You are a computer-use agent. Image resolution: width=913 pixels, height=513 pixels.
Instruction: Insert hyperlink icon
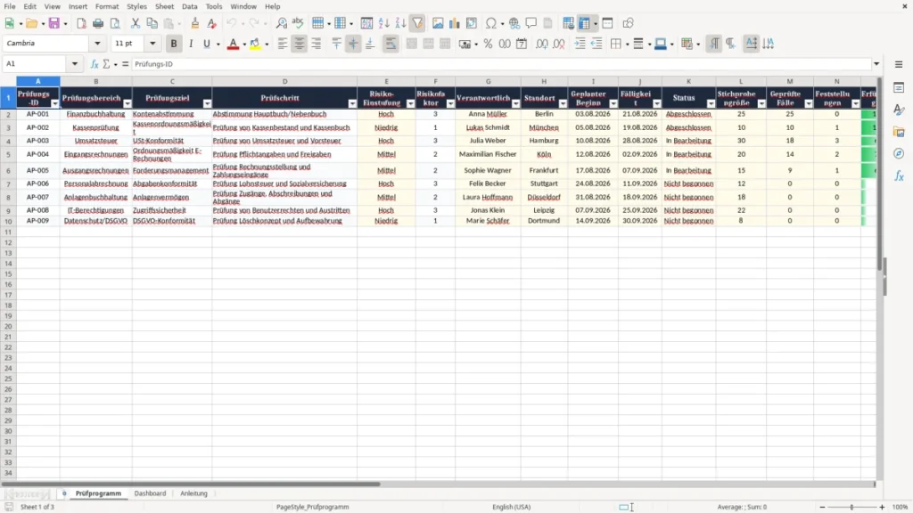pyautogui.click(x=514, y=23)
